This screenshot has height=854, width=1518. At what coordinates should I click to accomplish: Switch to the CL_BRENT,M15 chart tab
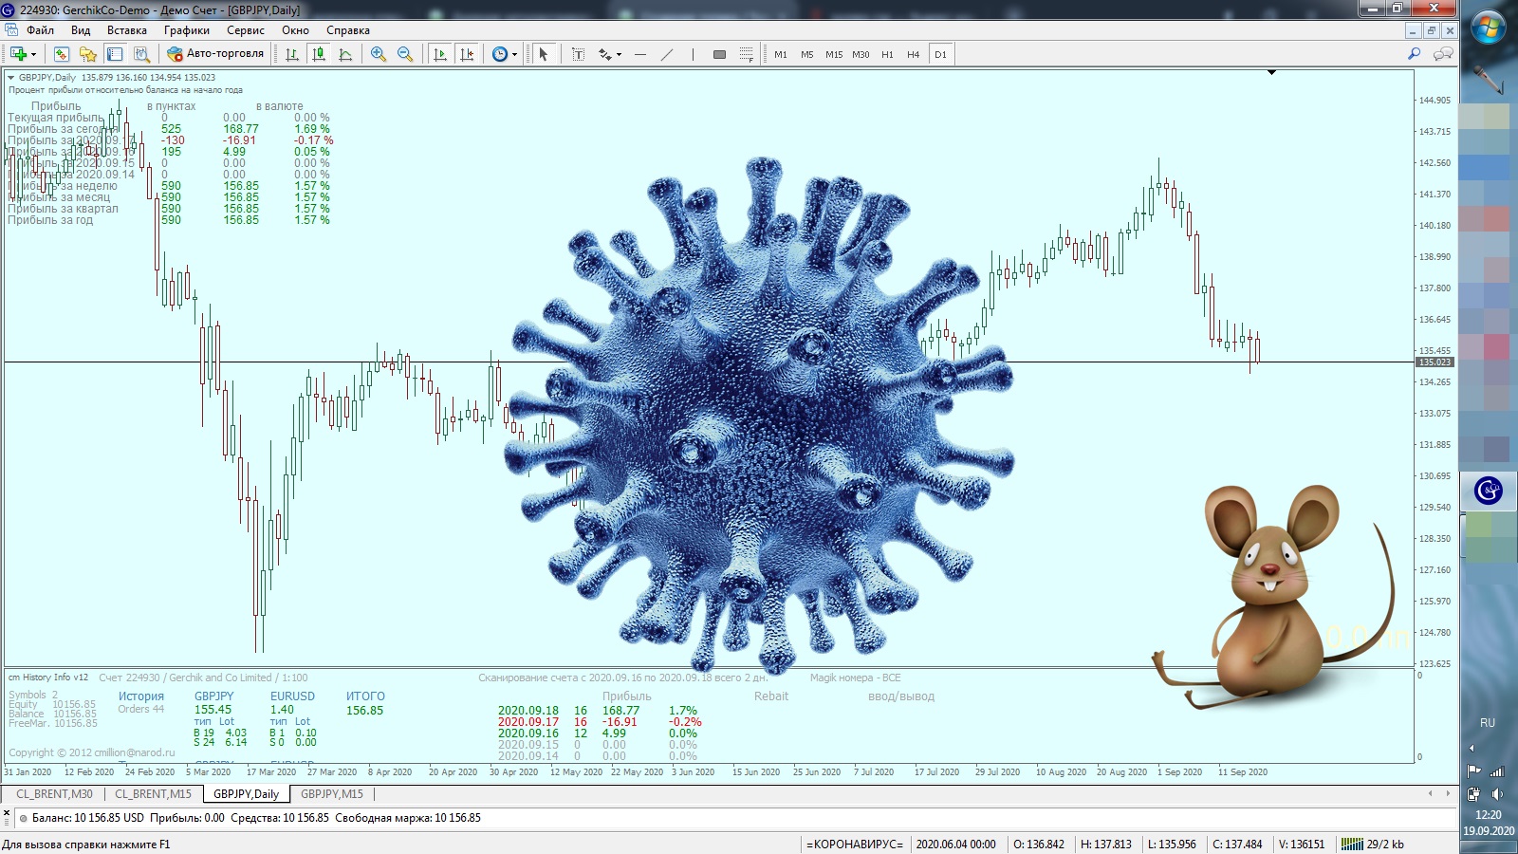[x=153, y=794]
